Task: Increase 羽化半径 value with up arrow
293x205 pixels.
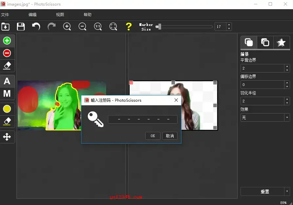Action: click(x=287, y=99)
